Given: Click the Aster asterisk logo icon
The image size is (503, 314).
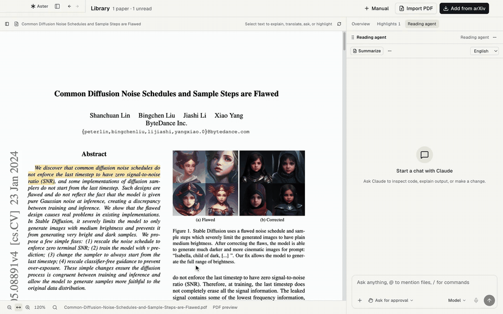Looking at the screenshot, I should pos(32,6).
